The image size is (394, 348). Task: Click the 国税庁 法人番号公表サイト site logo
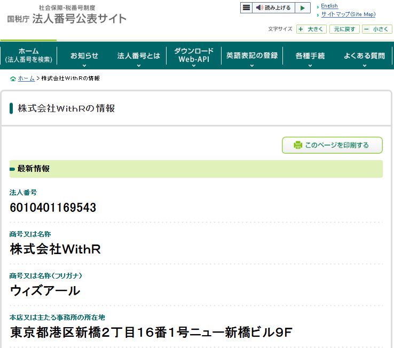(67, 15)
